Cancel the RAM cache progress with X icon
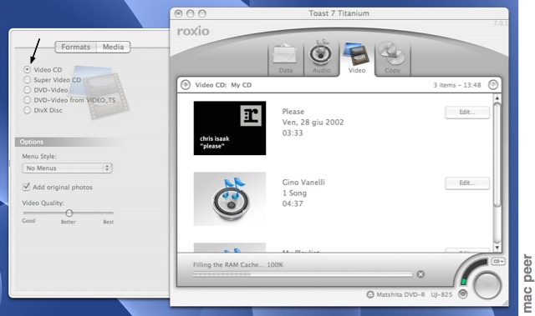The image size is (535, 316). coord(420,274)
